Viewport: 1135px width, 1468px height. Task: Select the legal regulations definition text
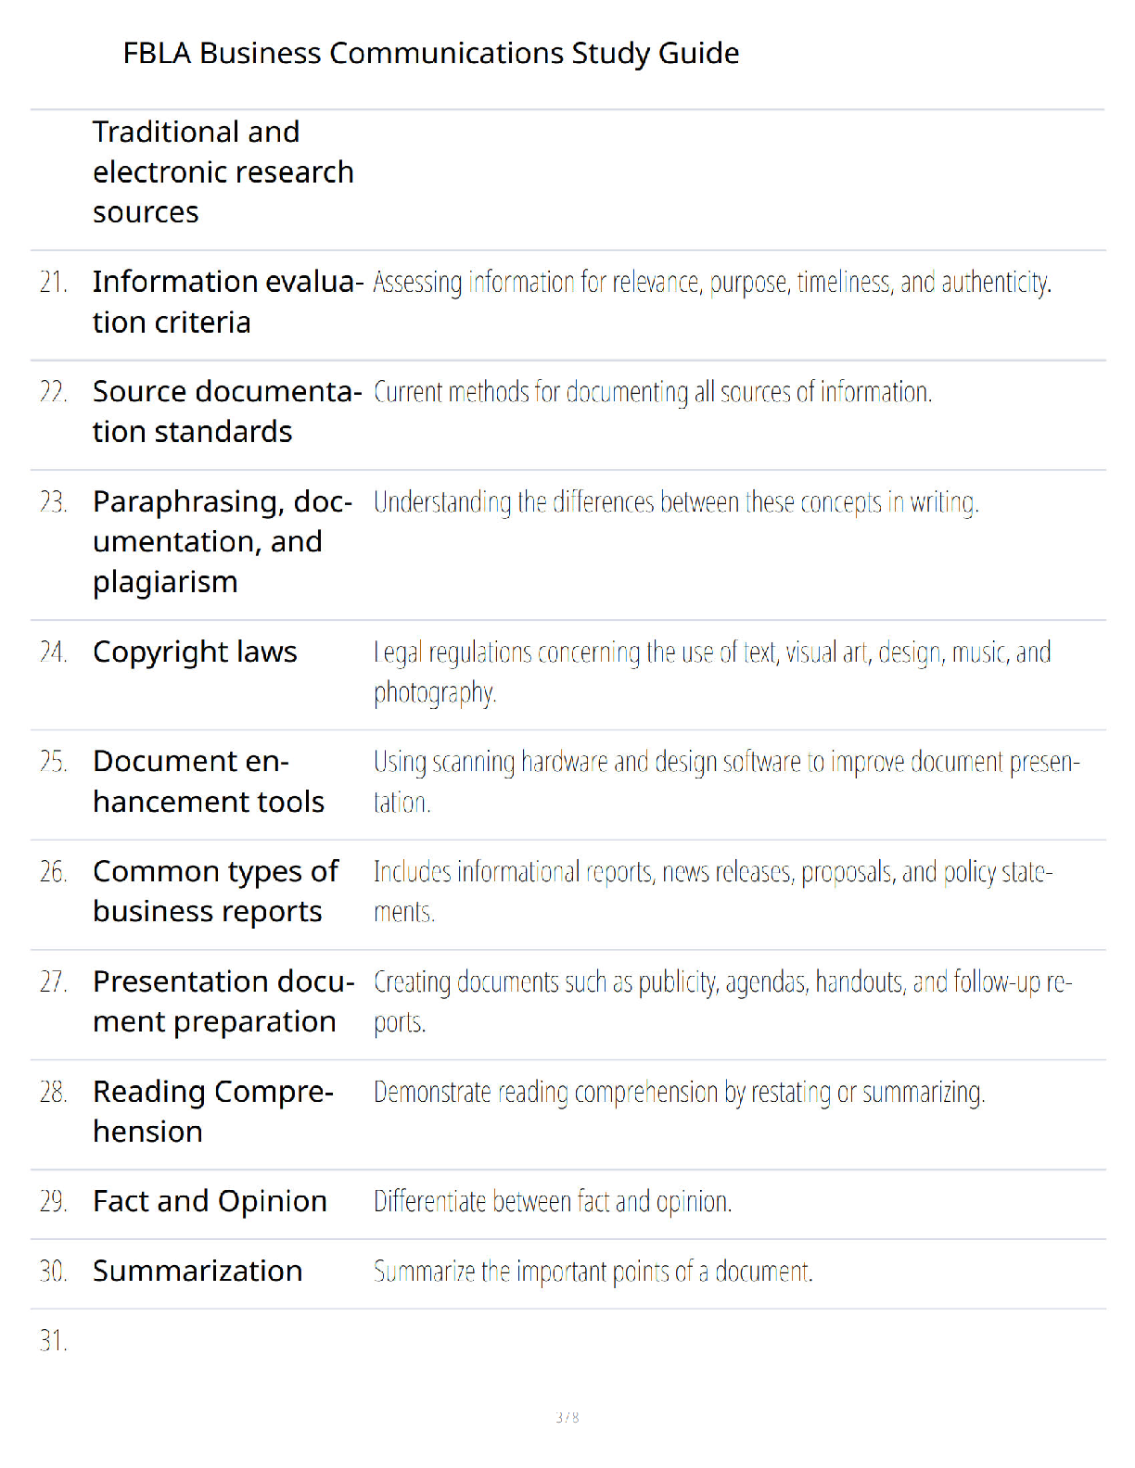coord(712,672)
